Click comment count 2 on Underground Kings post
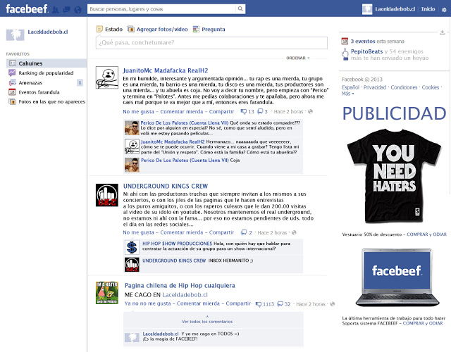The height and width of the screenshot is (352, 451). [247, 232]
